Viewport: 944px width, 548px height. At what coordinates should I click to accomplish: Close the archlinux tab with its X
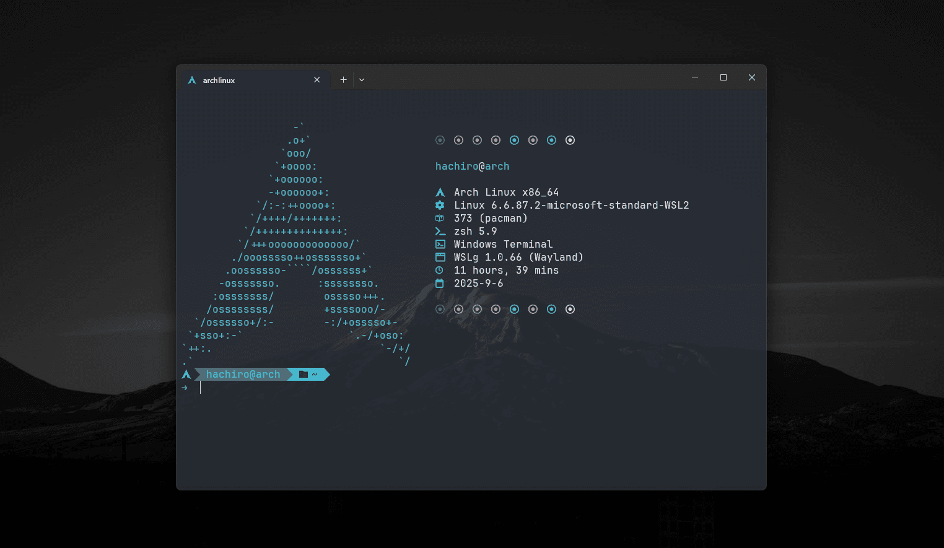click(317, 79)
